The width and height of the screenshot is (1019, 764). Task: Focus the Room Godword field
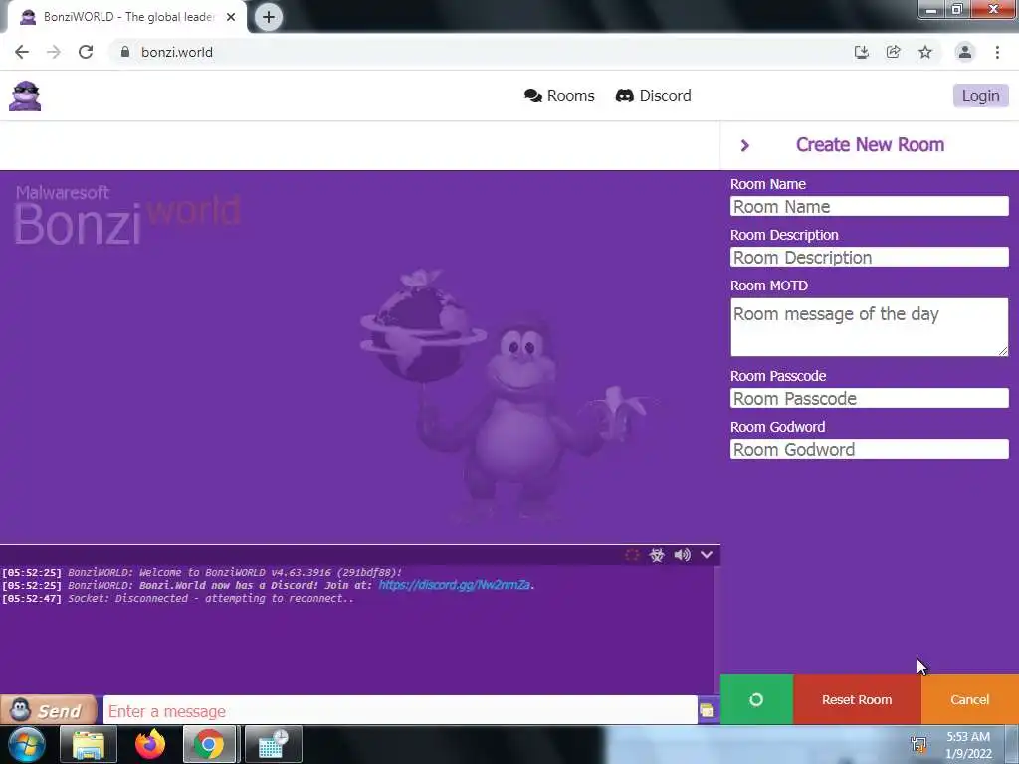pos(870,449)
